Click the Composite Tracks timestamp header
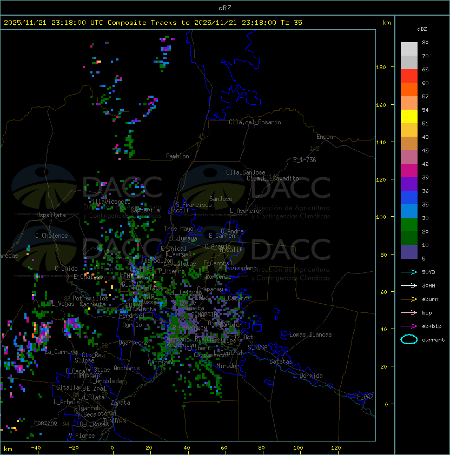Screen dimensions: 450x455 point(153,23)
